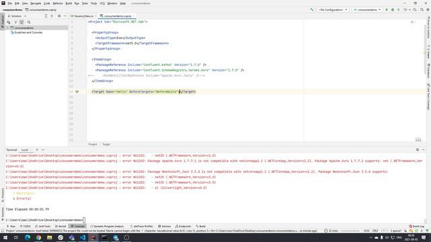Open the Run tool window button

click(11, 227)
